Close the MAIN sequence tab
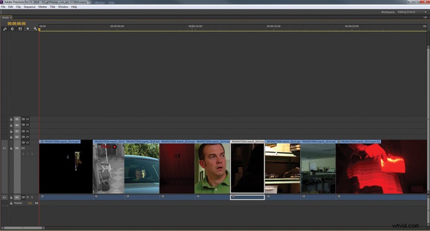The height and width of the screenshot is (231, 430). coord(11,18)
